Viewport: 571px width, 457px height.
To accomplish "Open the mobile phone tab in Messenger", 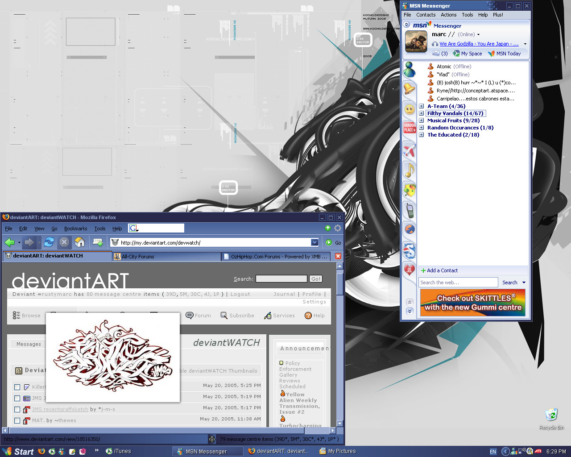I will [410, 210].
